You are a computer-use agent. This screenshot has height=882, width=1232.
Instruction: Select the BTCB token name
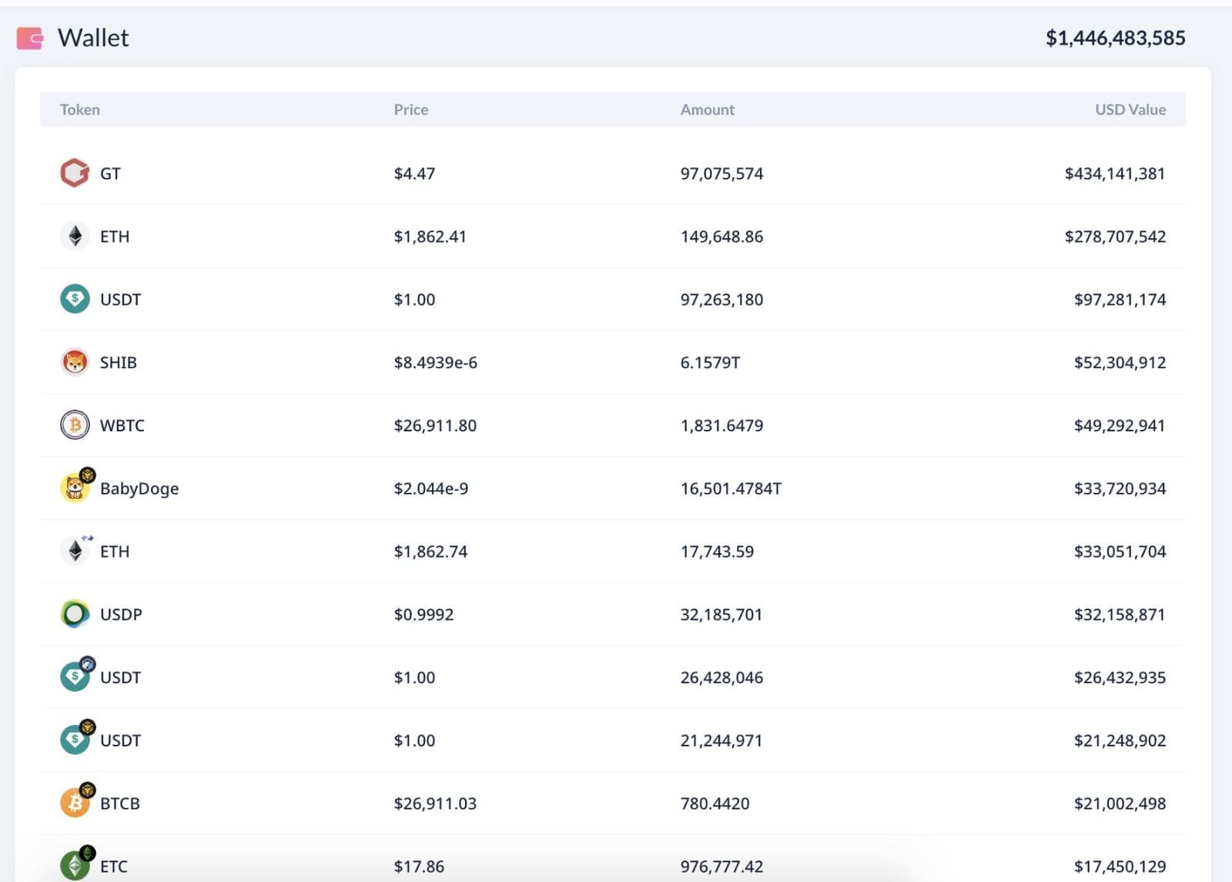(120, 803)
